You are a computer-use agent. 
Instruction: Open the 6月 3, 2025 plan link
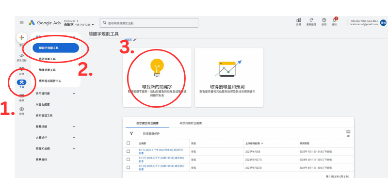pyautogui.click(x=161, y=151)
